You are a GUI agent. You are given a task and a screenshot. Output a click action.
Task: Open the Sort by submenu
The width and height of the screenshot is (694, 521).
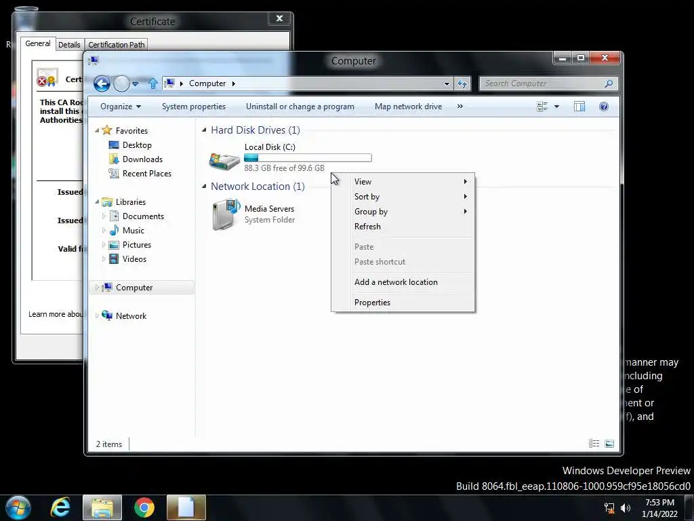point(403,197)
